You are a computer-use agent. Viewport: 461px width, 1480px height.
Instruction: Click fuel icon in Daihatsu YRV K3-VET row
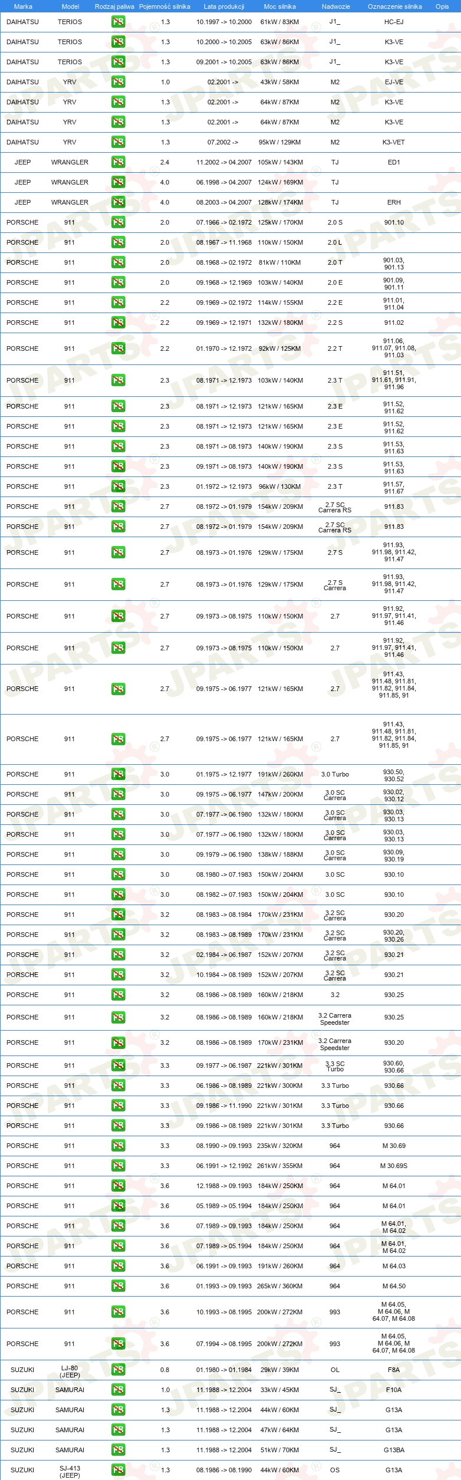(118, 142)
